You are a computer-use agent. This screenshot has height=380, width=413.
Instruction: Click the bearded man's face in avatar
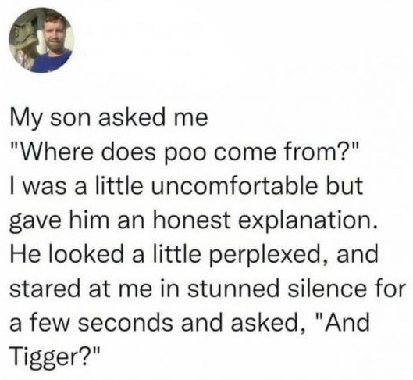click(x=55, y=31)
